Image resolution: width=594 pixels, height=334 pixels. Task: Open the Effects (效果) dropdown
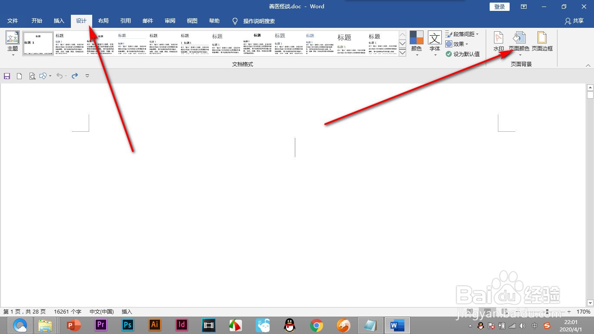(457, 44)
